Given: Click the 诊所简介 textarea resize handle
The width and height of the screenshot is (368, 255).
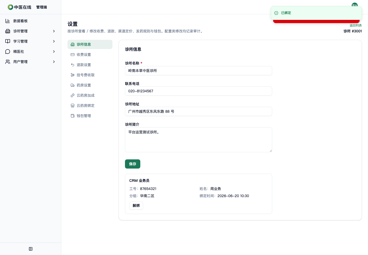Looking at the screenshot, I should point(271,151).
